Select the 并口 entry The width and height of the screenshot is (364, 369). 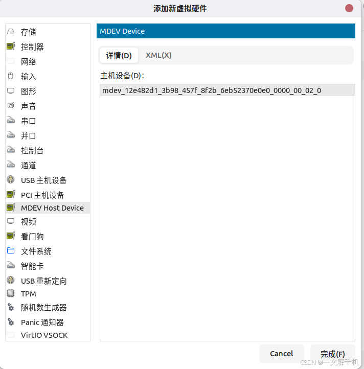tap(48, 135)
